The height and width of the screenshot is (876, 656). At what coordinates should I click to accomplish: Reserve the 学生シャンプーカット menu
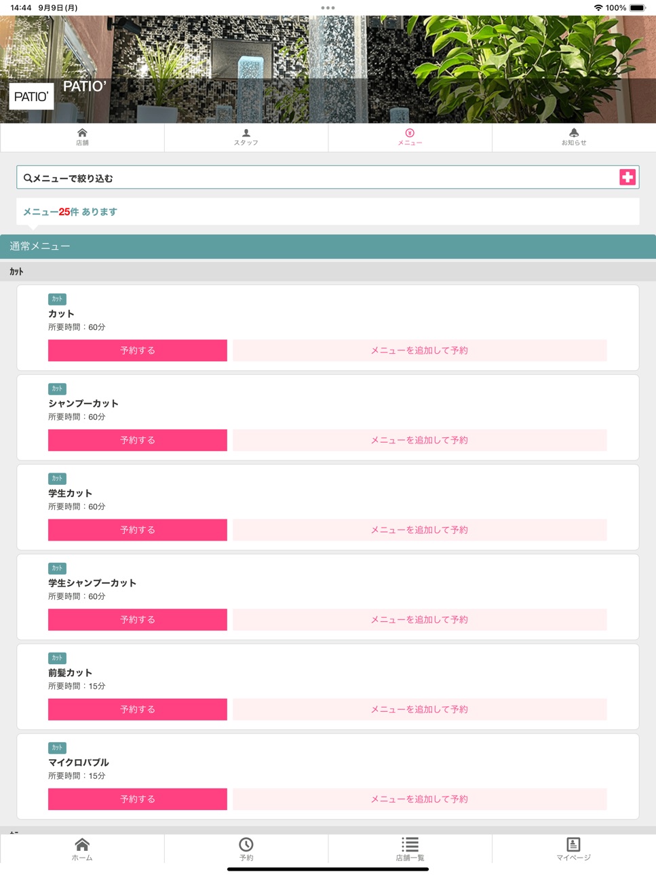pyautogui.click(x=138, y=619)
